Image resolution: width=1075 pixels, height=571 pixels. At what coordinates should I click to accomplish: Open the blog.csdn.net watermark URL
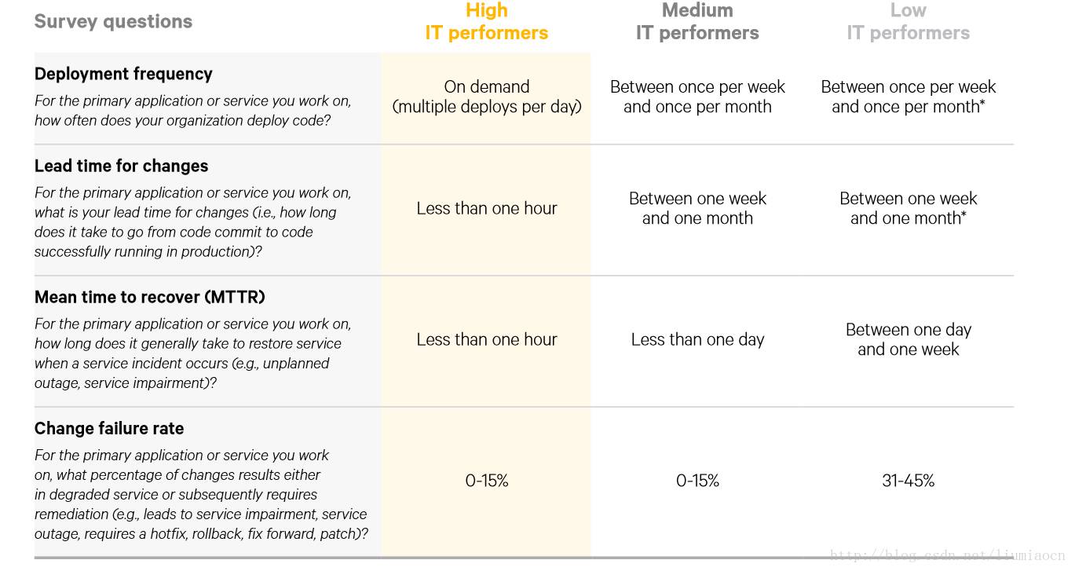point(946,556)
